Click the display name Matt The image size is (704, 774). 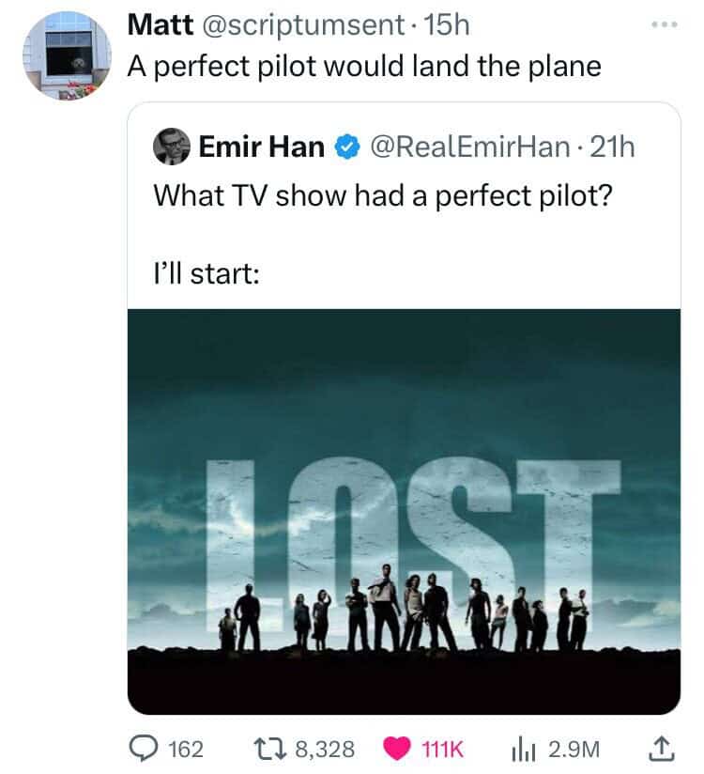(161, 24)
